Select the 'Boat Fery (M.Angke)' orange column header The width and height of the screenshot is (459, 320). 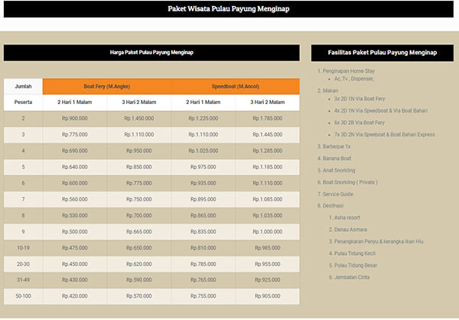tap(107, 87)
